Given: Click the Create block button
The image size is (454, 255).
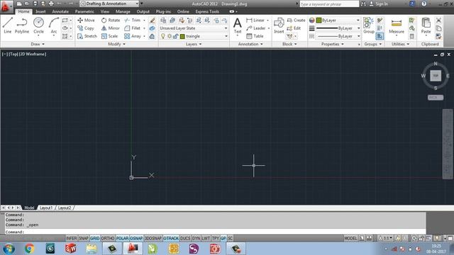Looking at the screenshot, I should 297,21.
